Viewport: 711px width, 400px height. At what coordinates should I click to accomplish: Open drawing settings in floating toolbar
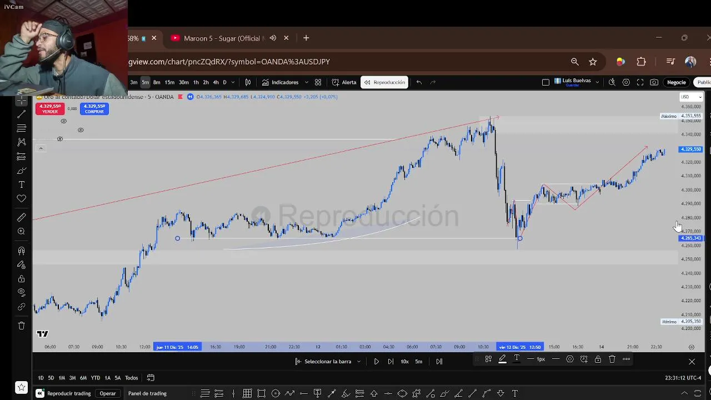tap(569, 359)
